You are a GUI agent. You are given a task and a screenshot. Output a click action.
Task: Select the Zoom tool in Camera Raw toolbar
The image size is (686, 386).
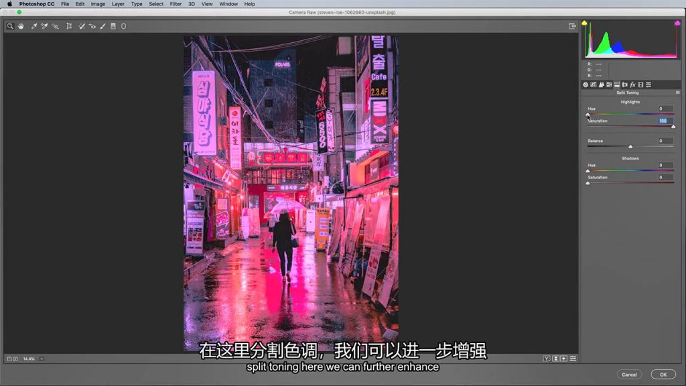tap(10, 26)
